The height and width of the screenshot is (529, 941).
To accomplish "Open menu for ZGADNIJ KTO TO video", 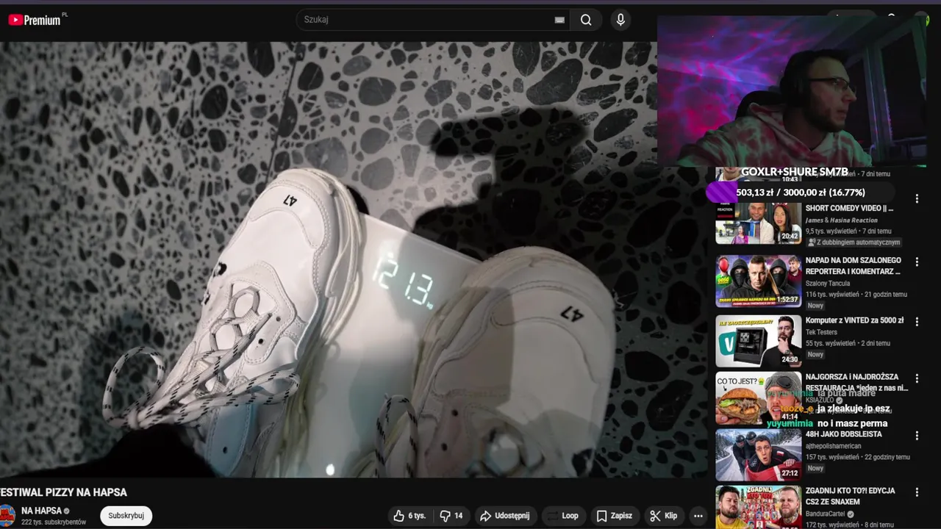I will click(917, 492).
